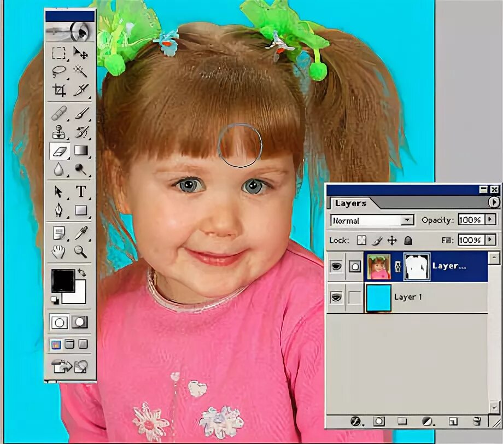
Task: Click the Adobe Online eye image at toolbox top
Action: (x=70, y=32)
